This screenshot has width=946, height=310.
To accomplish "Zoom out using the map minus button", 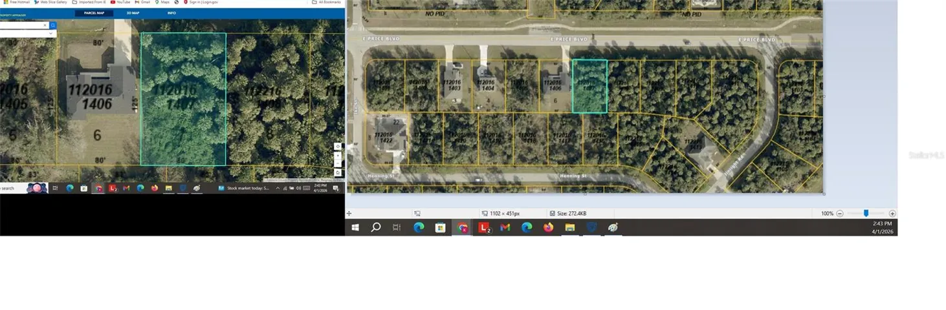I will pyautogui.click(x=338, y=163).
